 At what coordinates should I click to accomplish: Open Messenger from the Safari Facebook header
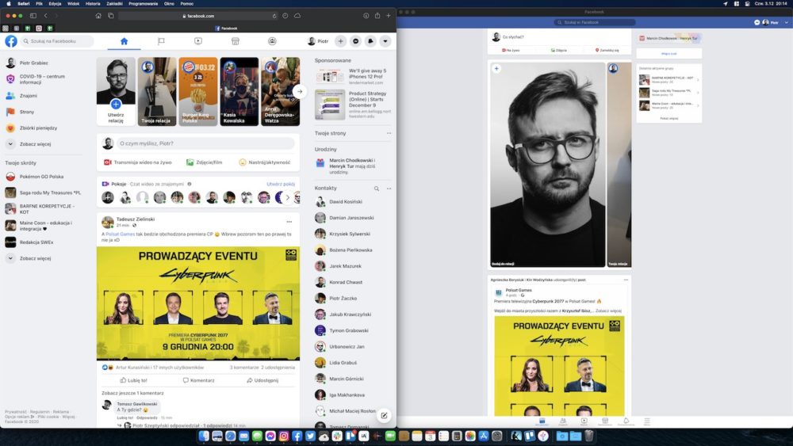355,41
